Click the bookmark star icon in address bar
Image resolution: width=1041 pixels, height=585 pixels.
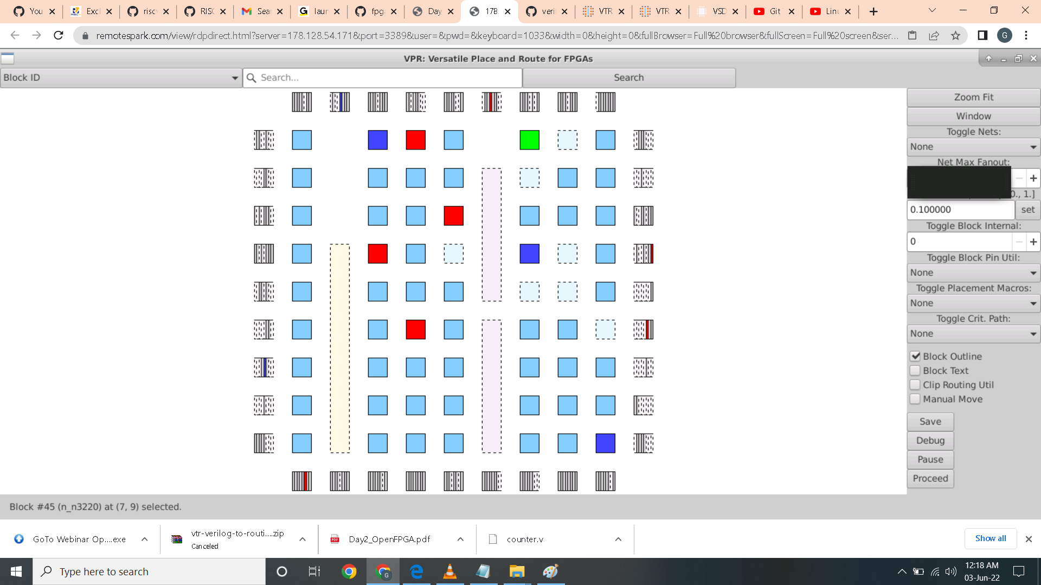(955, 36)
